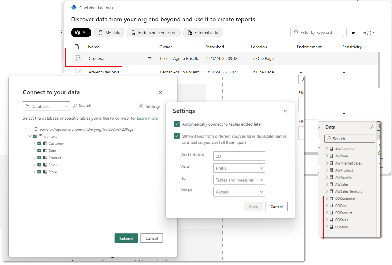Screen dimensions: 392x265
Task: Click the Filter(1) button
Action: [x=363, y=33]
